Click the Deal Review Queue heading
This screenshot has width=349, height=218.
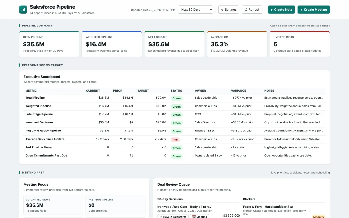point(174,184)
